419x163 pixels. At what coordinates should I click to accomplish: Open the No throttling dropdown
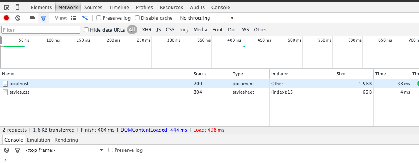click(207, 18)
